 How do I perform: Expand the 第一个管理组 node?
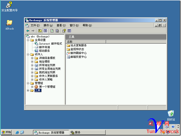click(32, 87)
